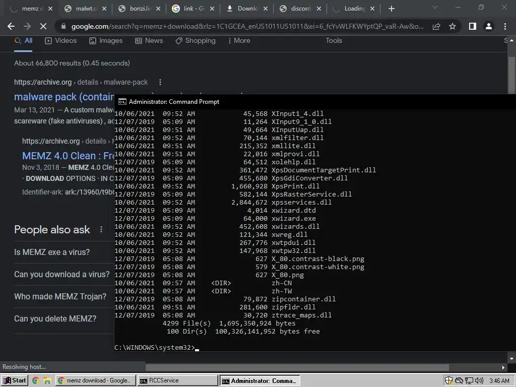Click the volume speaker tray icon

(x=479, y=381)
